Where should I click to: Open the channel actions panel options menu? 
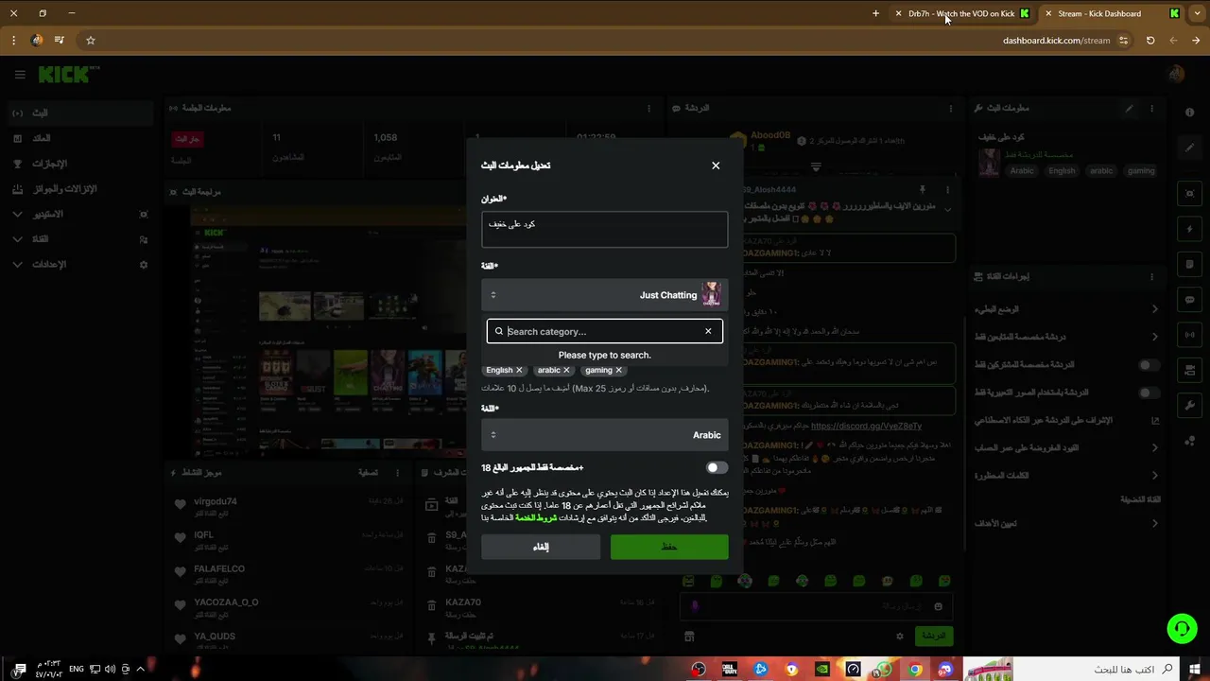pos(1151,277)
